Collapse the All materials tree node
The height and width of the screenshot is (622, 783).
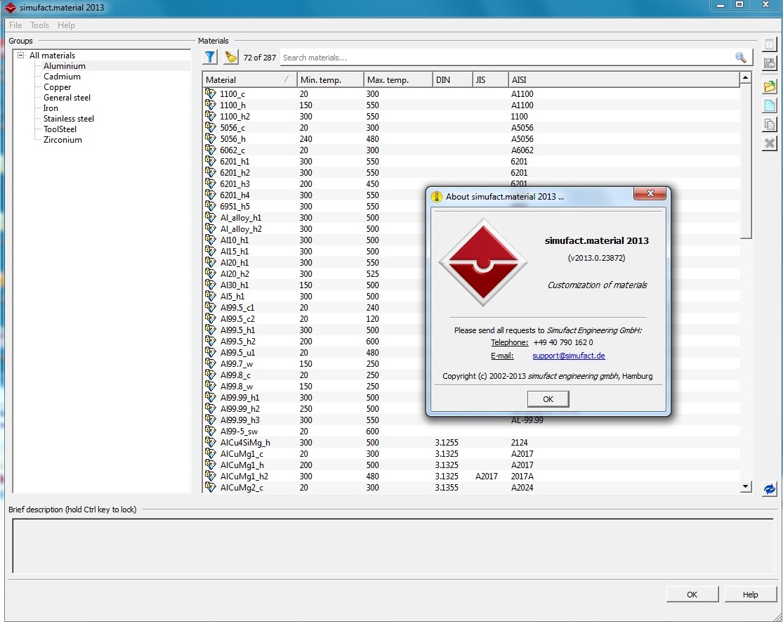coord(21,55)
